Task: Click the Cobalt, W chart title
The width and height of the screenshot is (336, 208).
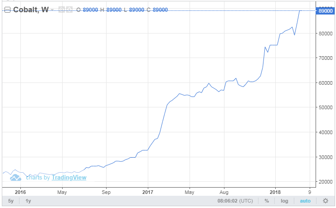Action: pos(31,10)
